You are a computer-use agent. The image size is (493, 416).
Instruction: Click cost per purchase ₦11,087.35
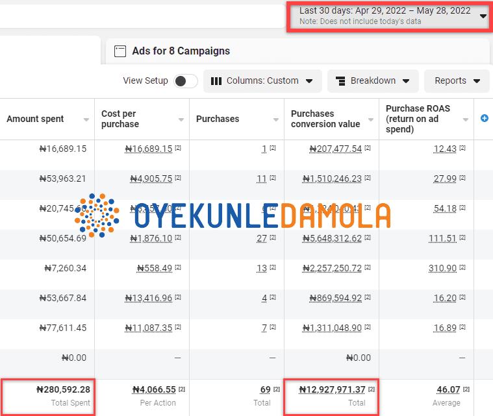pyautogui.click(x=149, y=328)
